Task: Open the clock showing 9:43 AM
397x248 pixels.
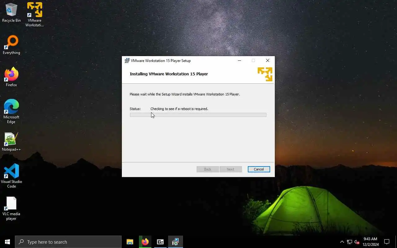Action: click(371, 242)
